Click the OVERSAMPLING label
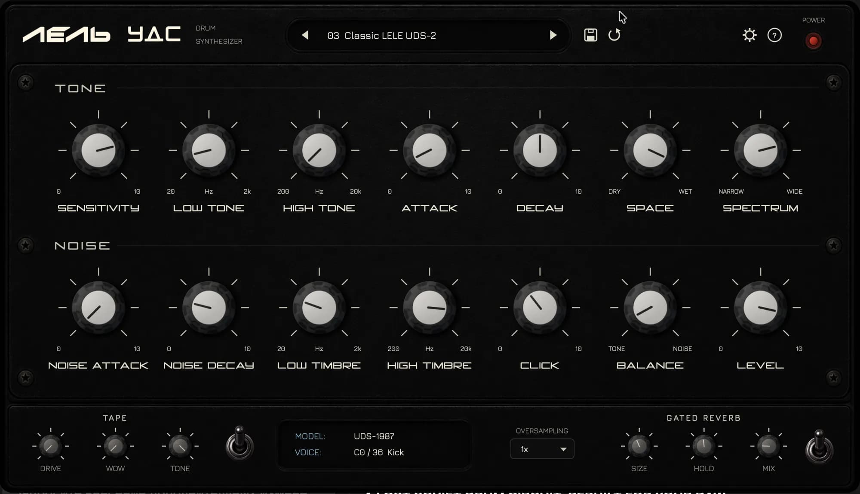Image resolution: width=860 pixels, height=494 pixels. (x=542, y=431)
